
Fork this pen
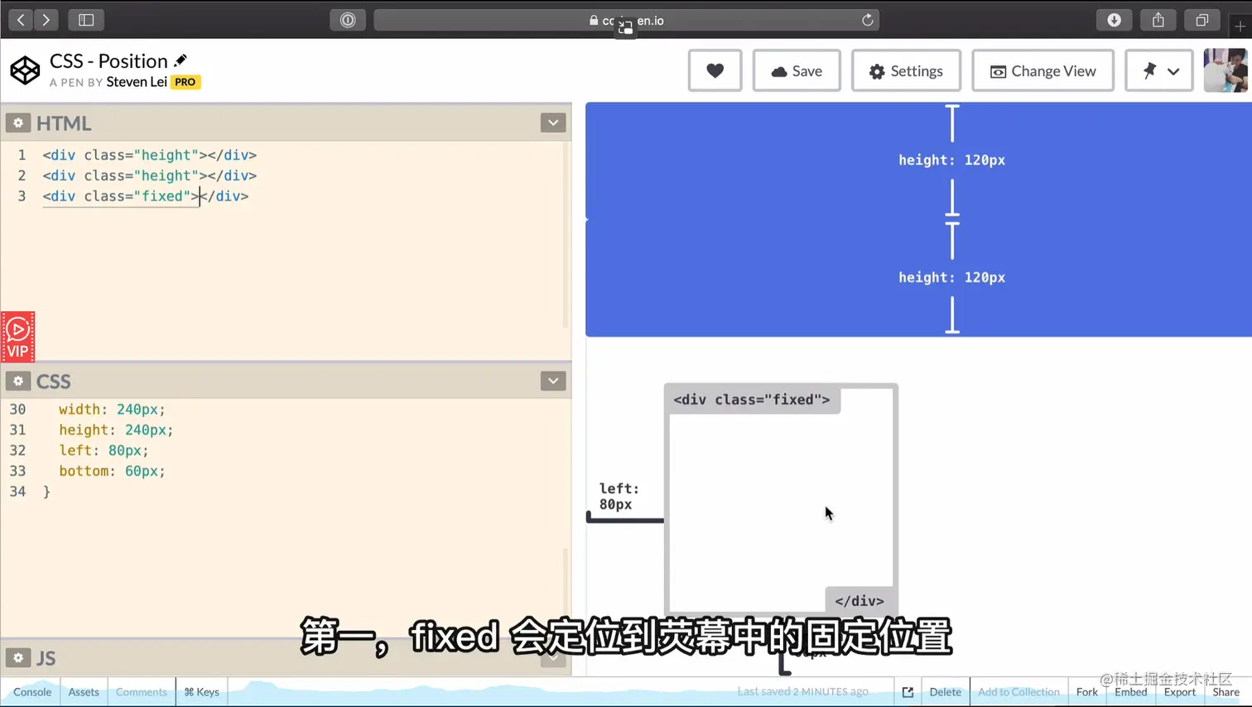1086,692
